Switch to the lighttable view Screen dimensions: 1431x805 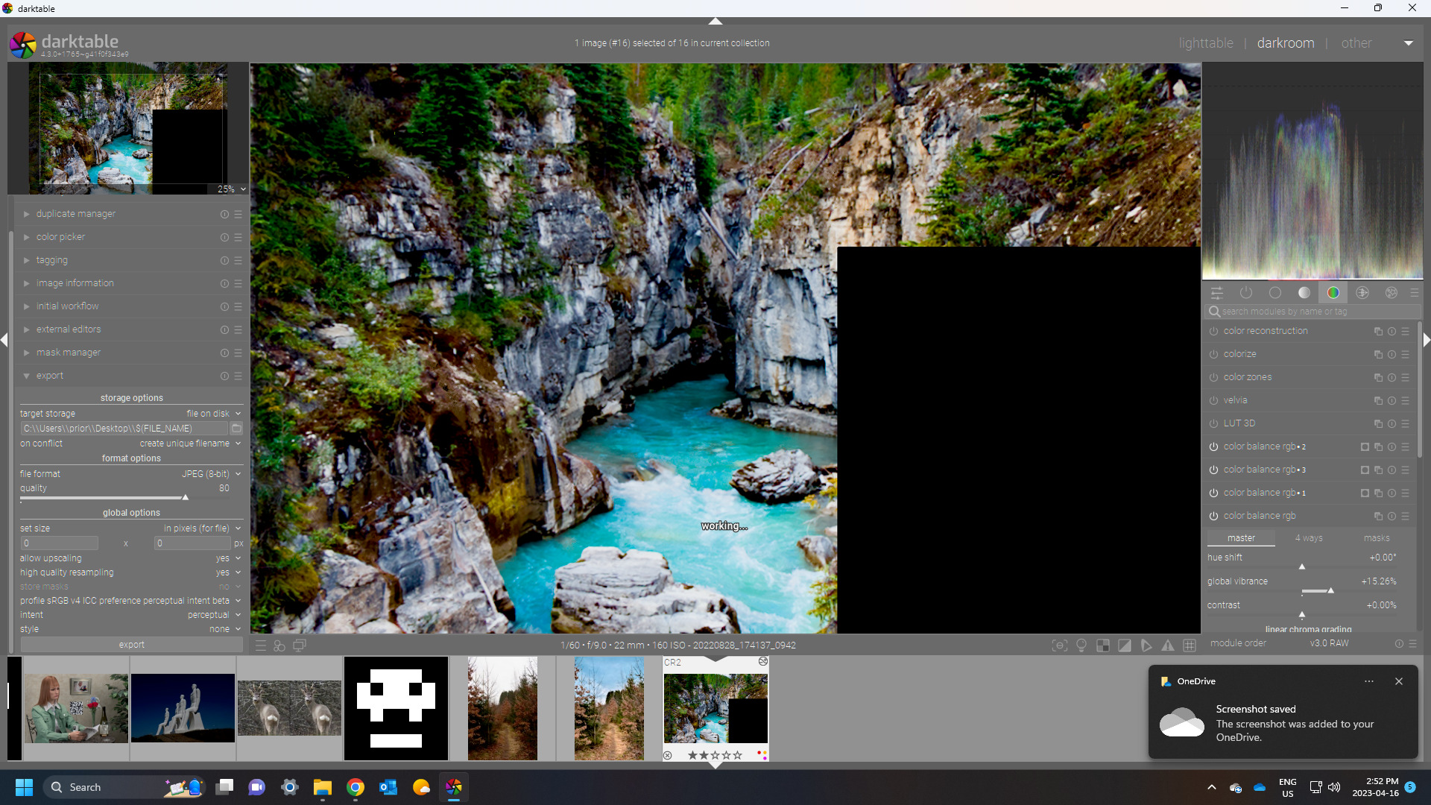[1205, 43]
